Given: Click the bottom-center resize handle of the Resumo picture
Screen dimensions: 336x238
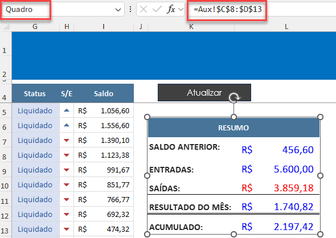Looking at the screenshot, I should tap(234, 234).
